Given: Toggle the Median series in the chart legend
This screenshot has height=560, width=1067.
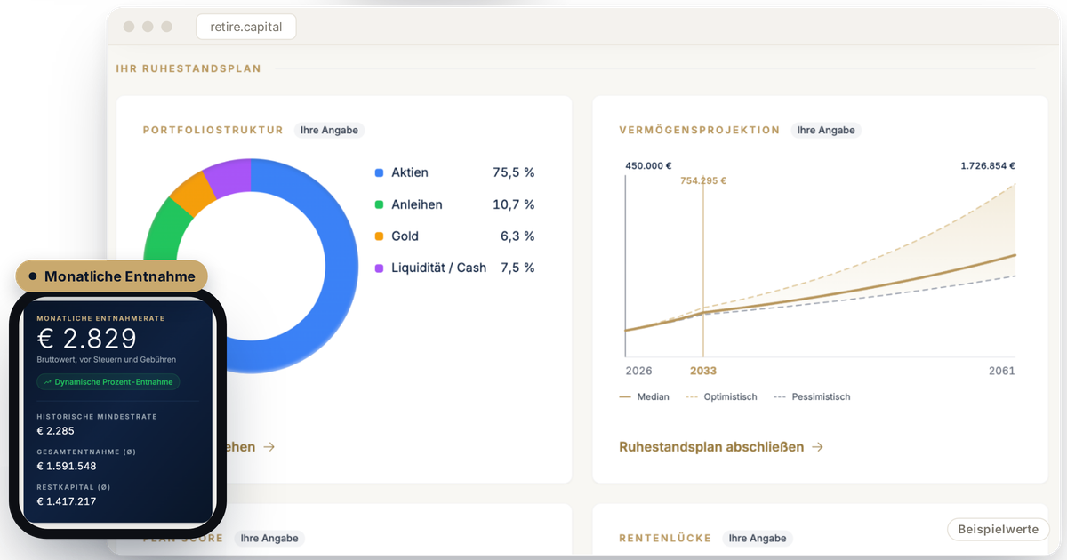Looking at the screenshot, I should (x=644, y=396).
